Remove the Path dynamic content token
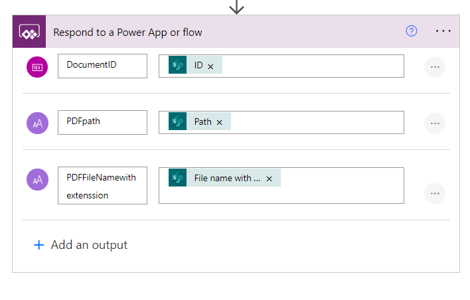 (x=219, y=122)
